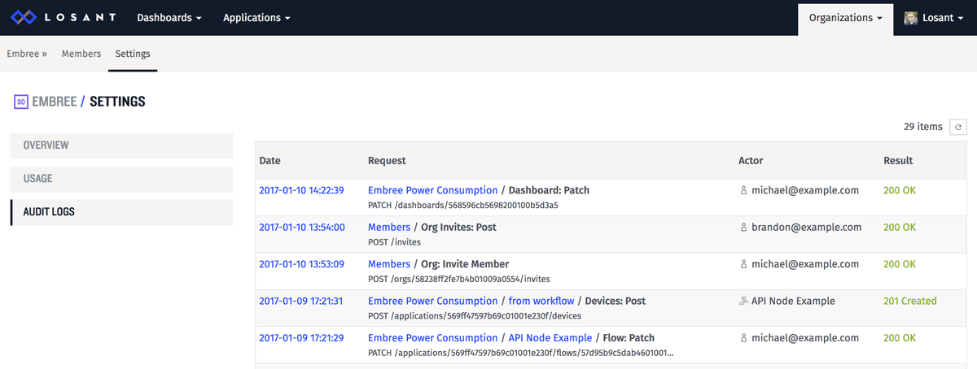This screenshot has height=369, width=977.
Task: Click 'POST /orgs/58238ff2fe7b4b01009a0554/invites' path
Action: click(x=459, y=279)
